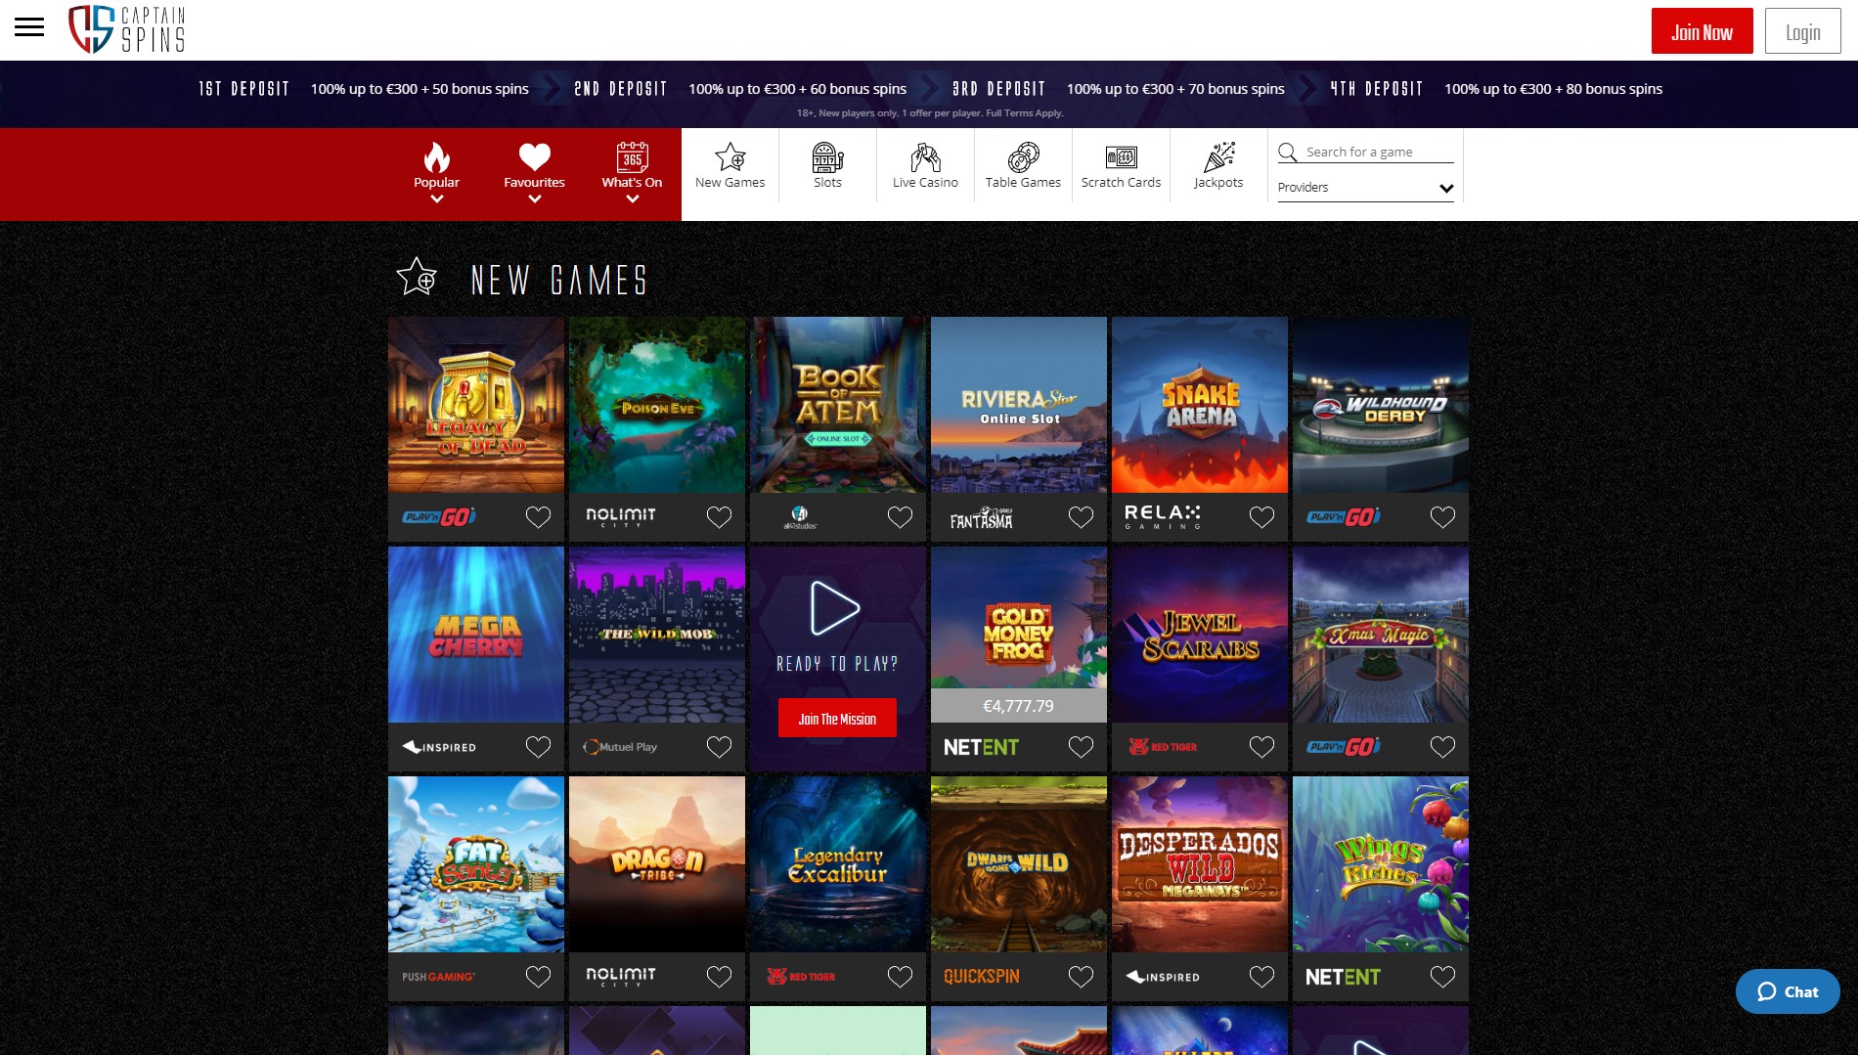Click the 4th Deposit bonus offer
1858x1055 pixels.
[1496, 89]
